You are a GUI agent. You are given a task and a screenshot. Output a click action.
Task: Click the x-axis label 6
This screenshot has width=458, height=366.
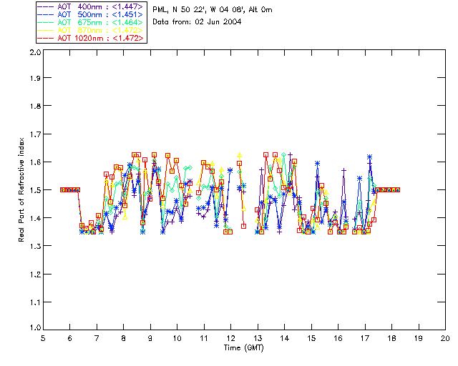(x=70, y=338)
